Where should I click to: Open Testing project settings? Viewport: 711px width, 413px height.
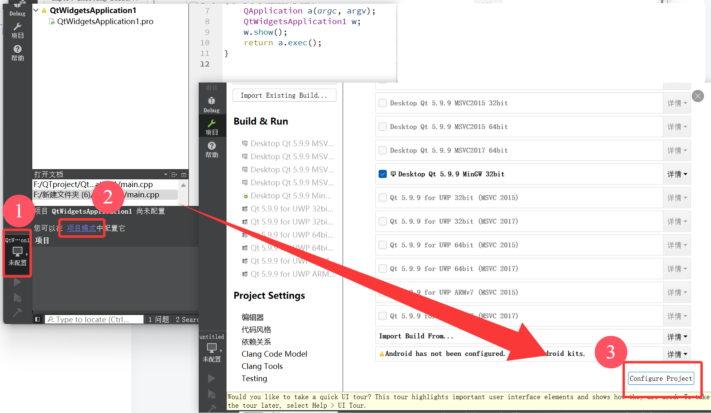point(254,379)
